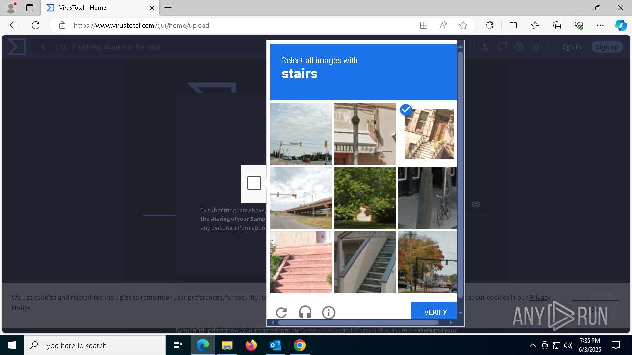Image resolution: width=632 pixels, height=355 pixels.
Task: Click the taskbar search box
Action: [x=95, y=345]
